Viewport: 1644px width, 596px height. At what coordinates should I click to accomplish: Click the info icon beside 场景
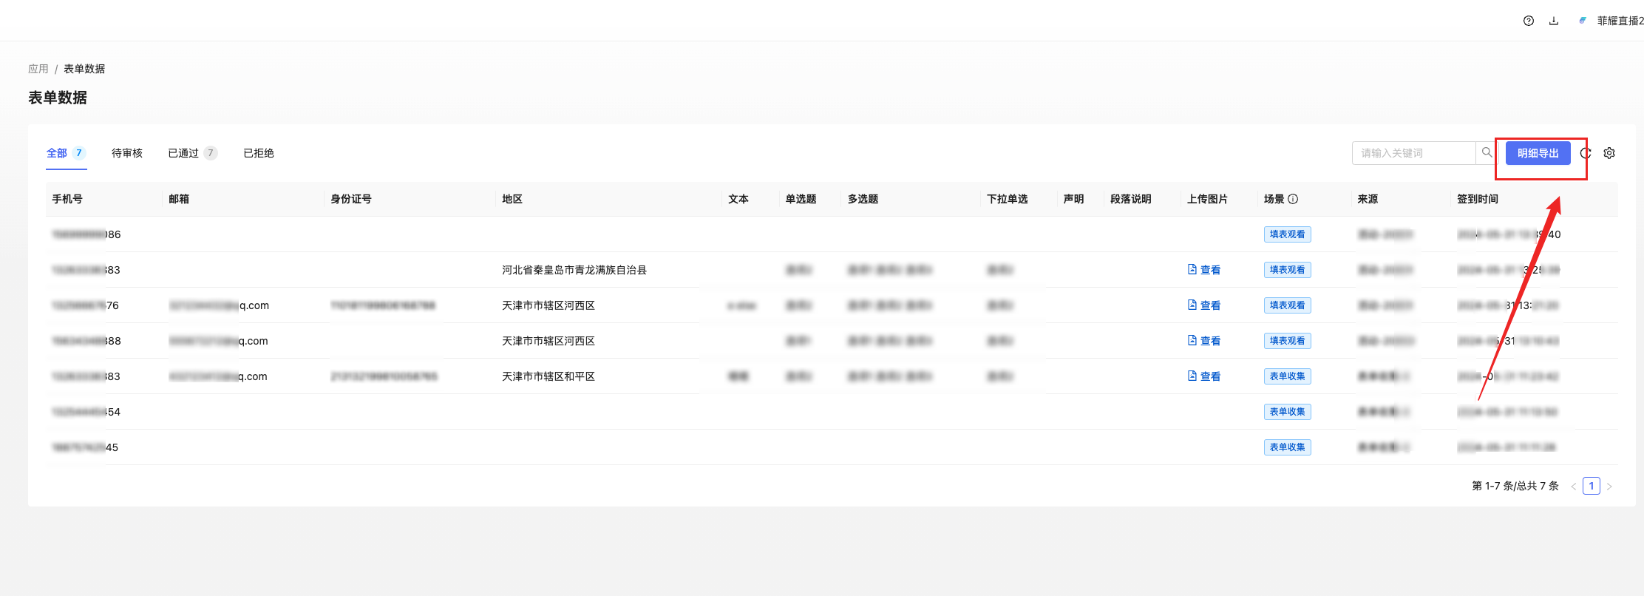(1293, 199)
